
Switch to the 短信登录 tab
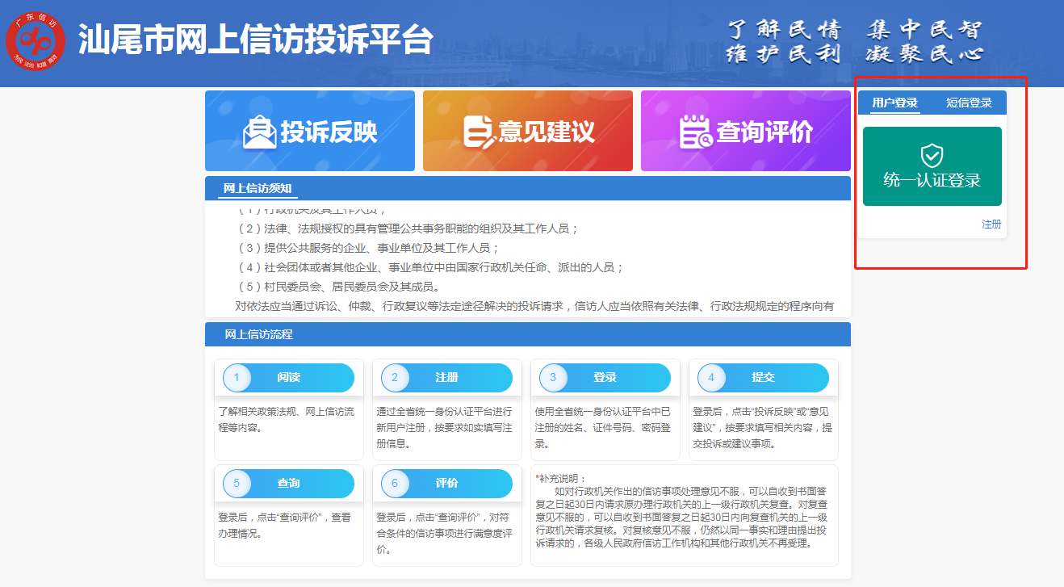[x=969, y=103]
